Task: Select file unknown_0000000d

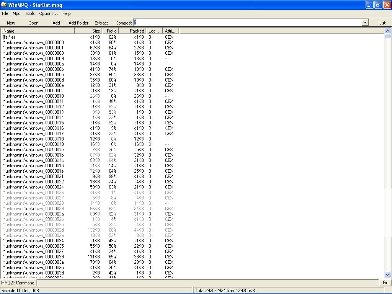Action: (33, 80)
